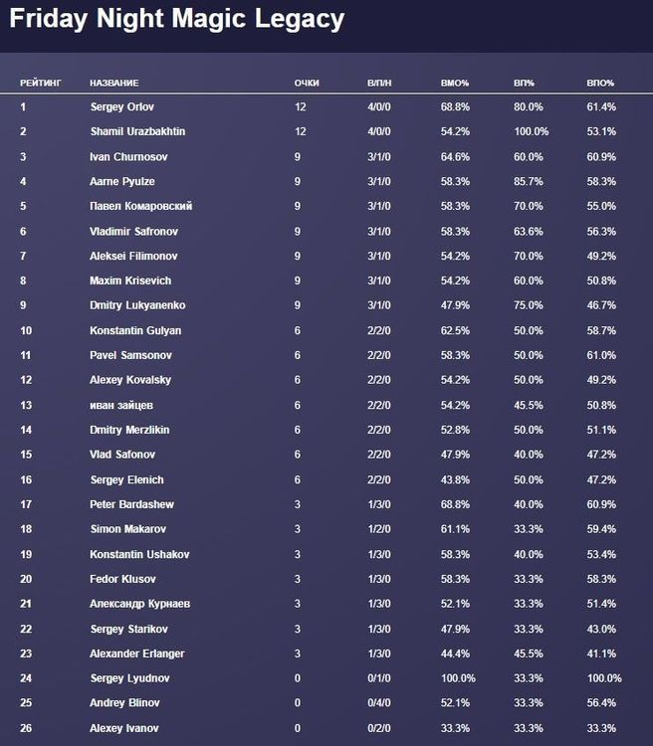653x746 pixels.
Task: Select Shamil Urazbakhtin in the standings
Action: pos(137,131)
